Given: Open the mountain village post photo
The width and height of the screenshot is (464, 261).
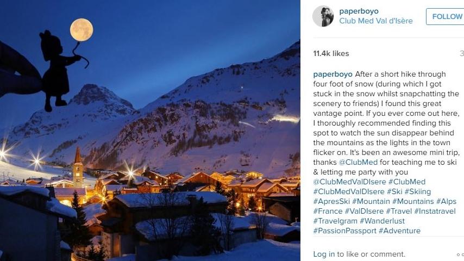Looking at the screenshot, I should 150,130.
